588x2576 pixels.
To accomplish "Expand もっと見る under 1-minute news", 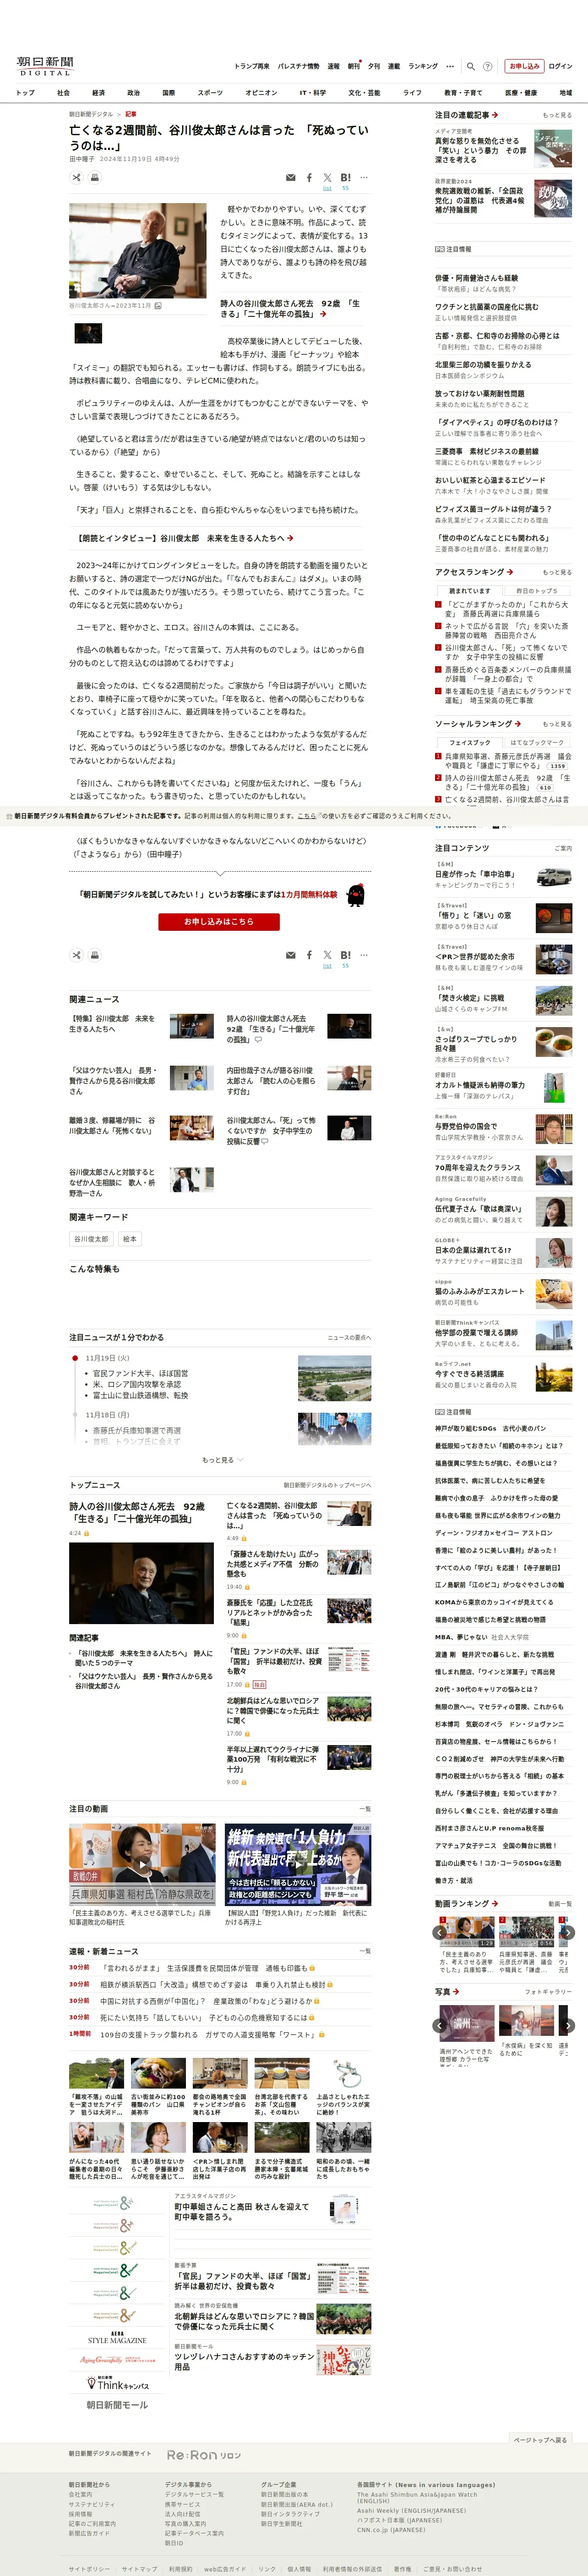I will 222,1460.
